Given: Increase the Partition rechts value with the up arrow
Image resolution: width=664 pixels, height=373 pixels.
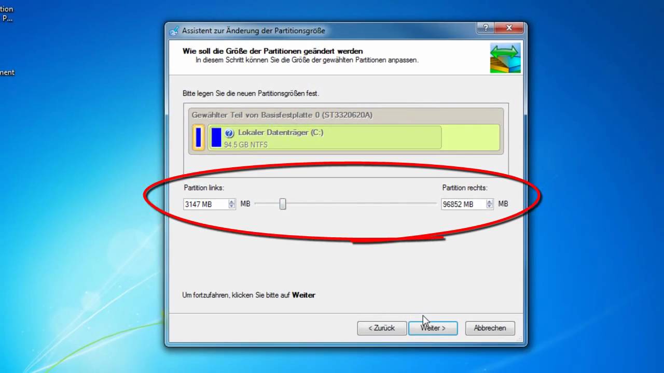Looking at the screenshot, I should pos(490,202).
